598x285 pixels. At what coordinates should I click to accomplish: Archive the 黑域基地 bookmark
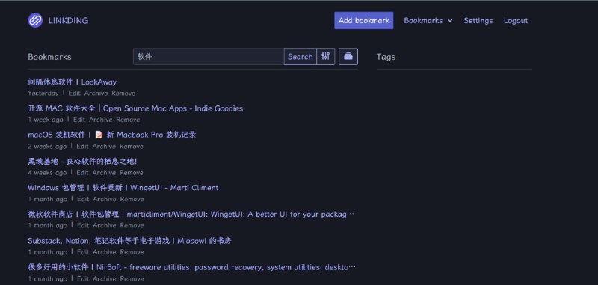click(104, 173)
